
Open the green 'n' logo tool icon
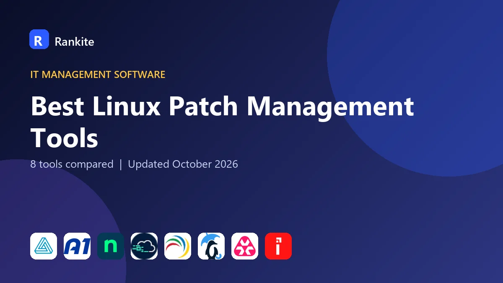(x=111, y=246)
